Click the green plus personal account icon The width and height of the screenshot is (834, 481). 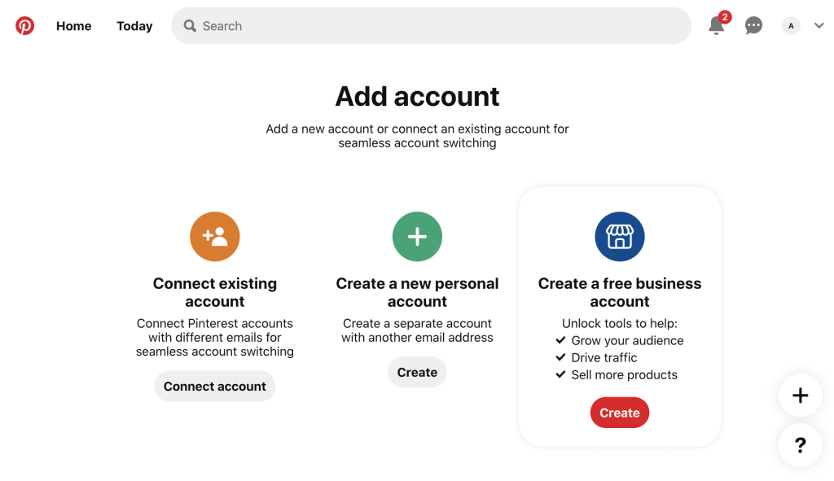tap(417, 236)
